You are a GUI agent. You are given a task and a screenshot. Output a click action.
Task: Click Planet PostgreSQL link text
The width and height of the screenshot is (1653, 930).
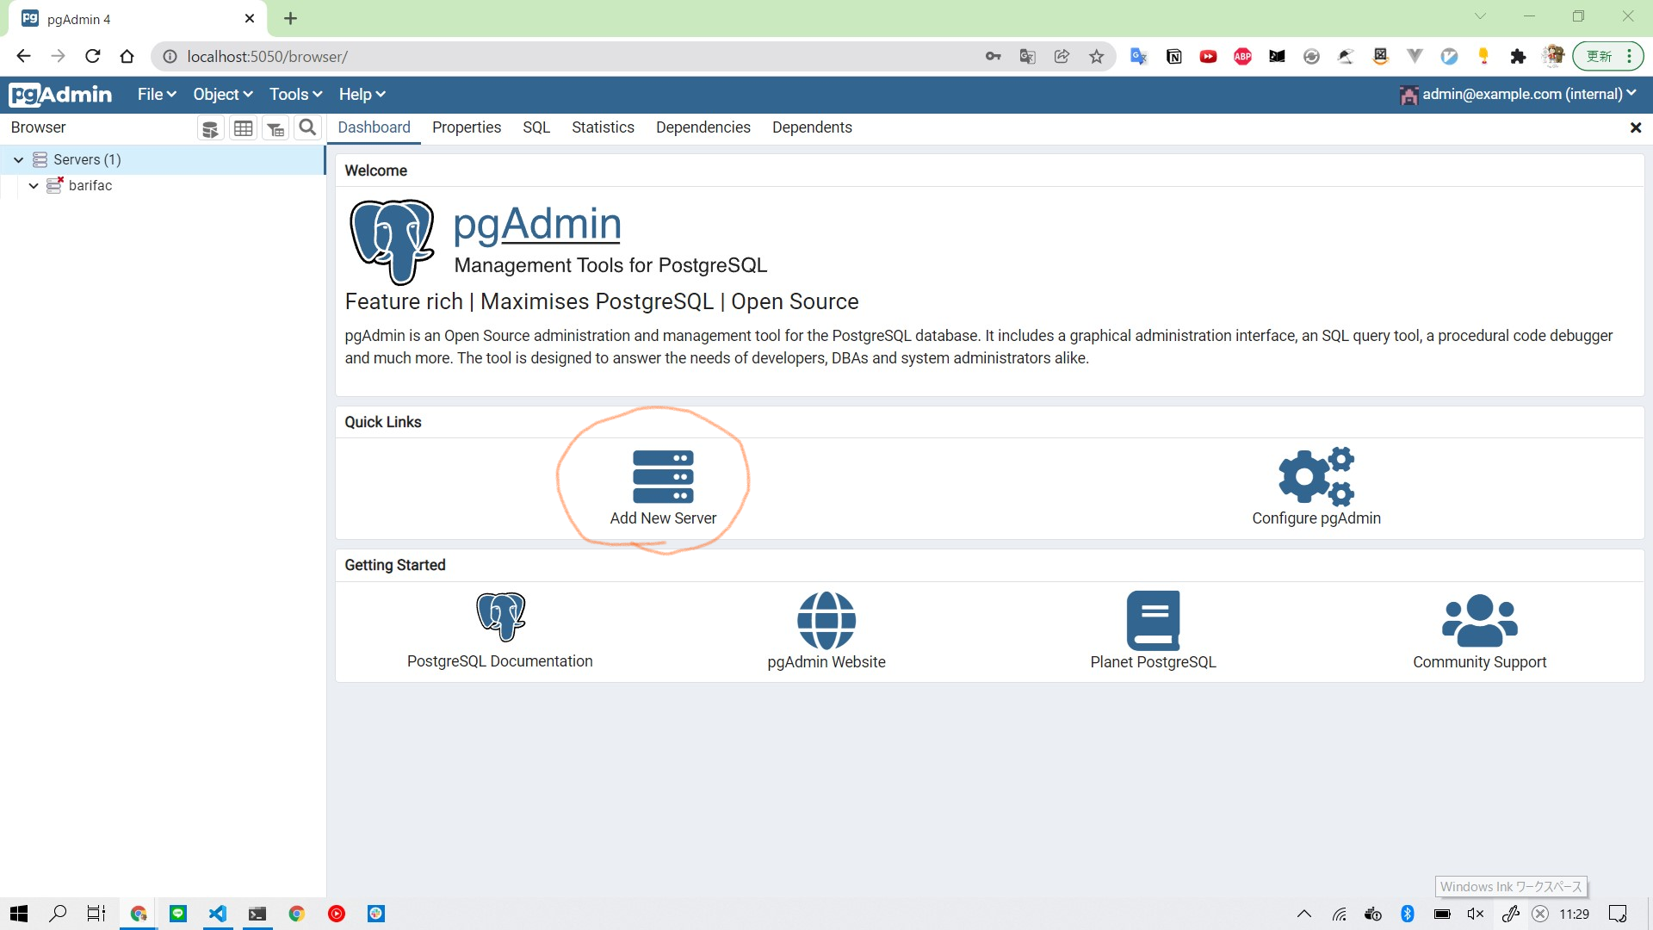[x=1153, y=662]
